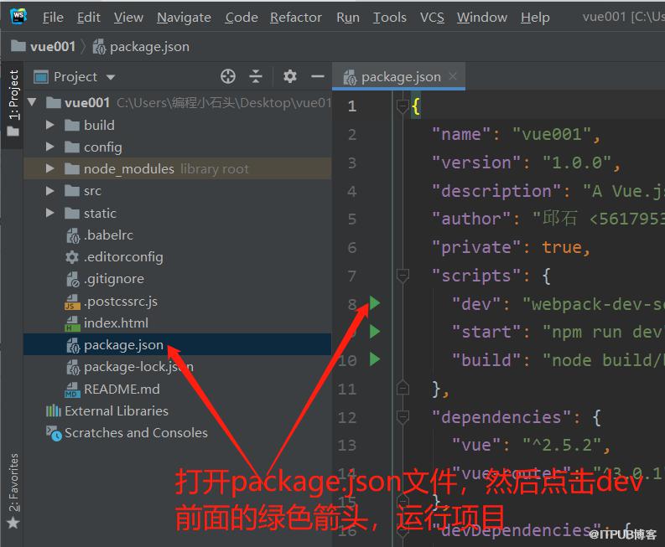This screenshot has height=547, width=665.
Task: Open Project panel settings gear
Action: (290, 77)
